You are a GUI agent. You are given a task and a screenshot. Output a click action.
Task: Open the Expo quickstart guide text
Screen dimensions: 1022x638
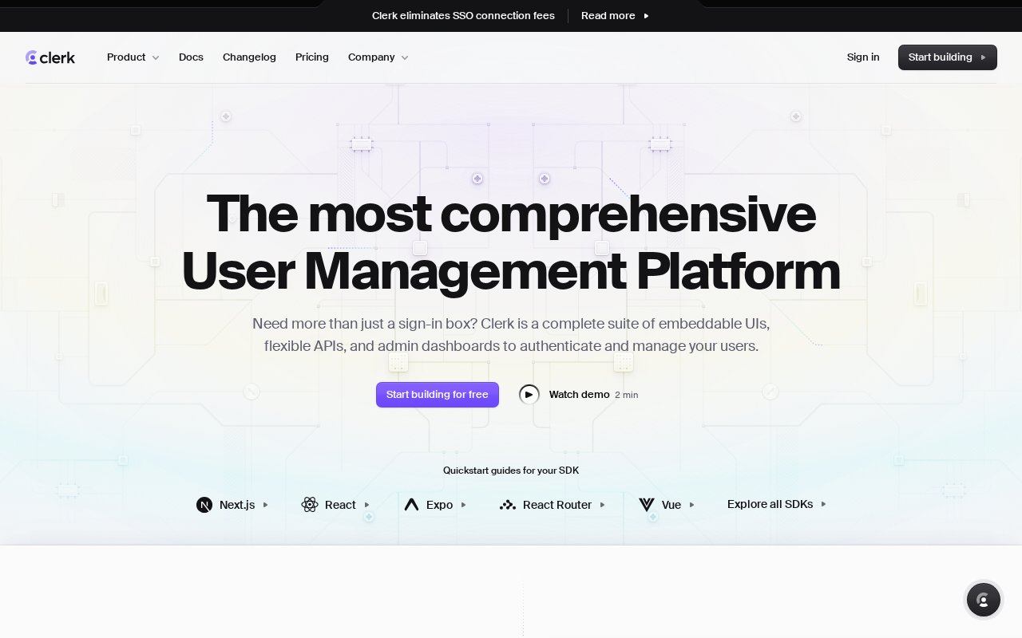439,505
